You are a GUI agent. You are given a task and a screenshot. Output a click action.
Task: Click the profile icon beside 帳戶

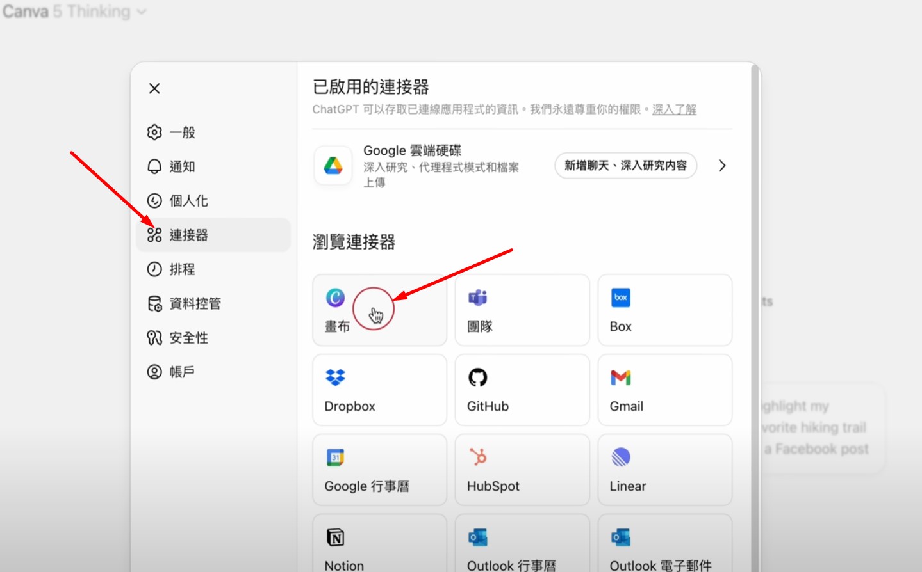coord(154,372)
